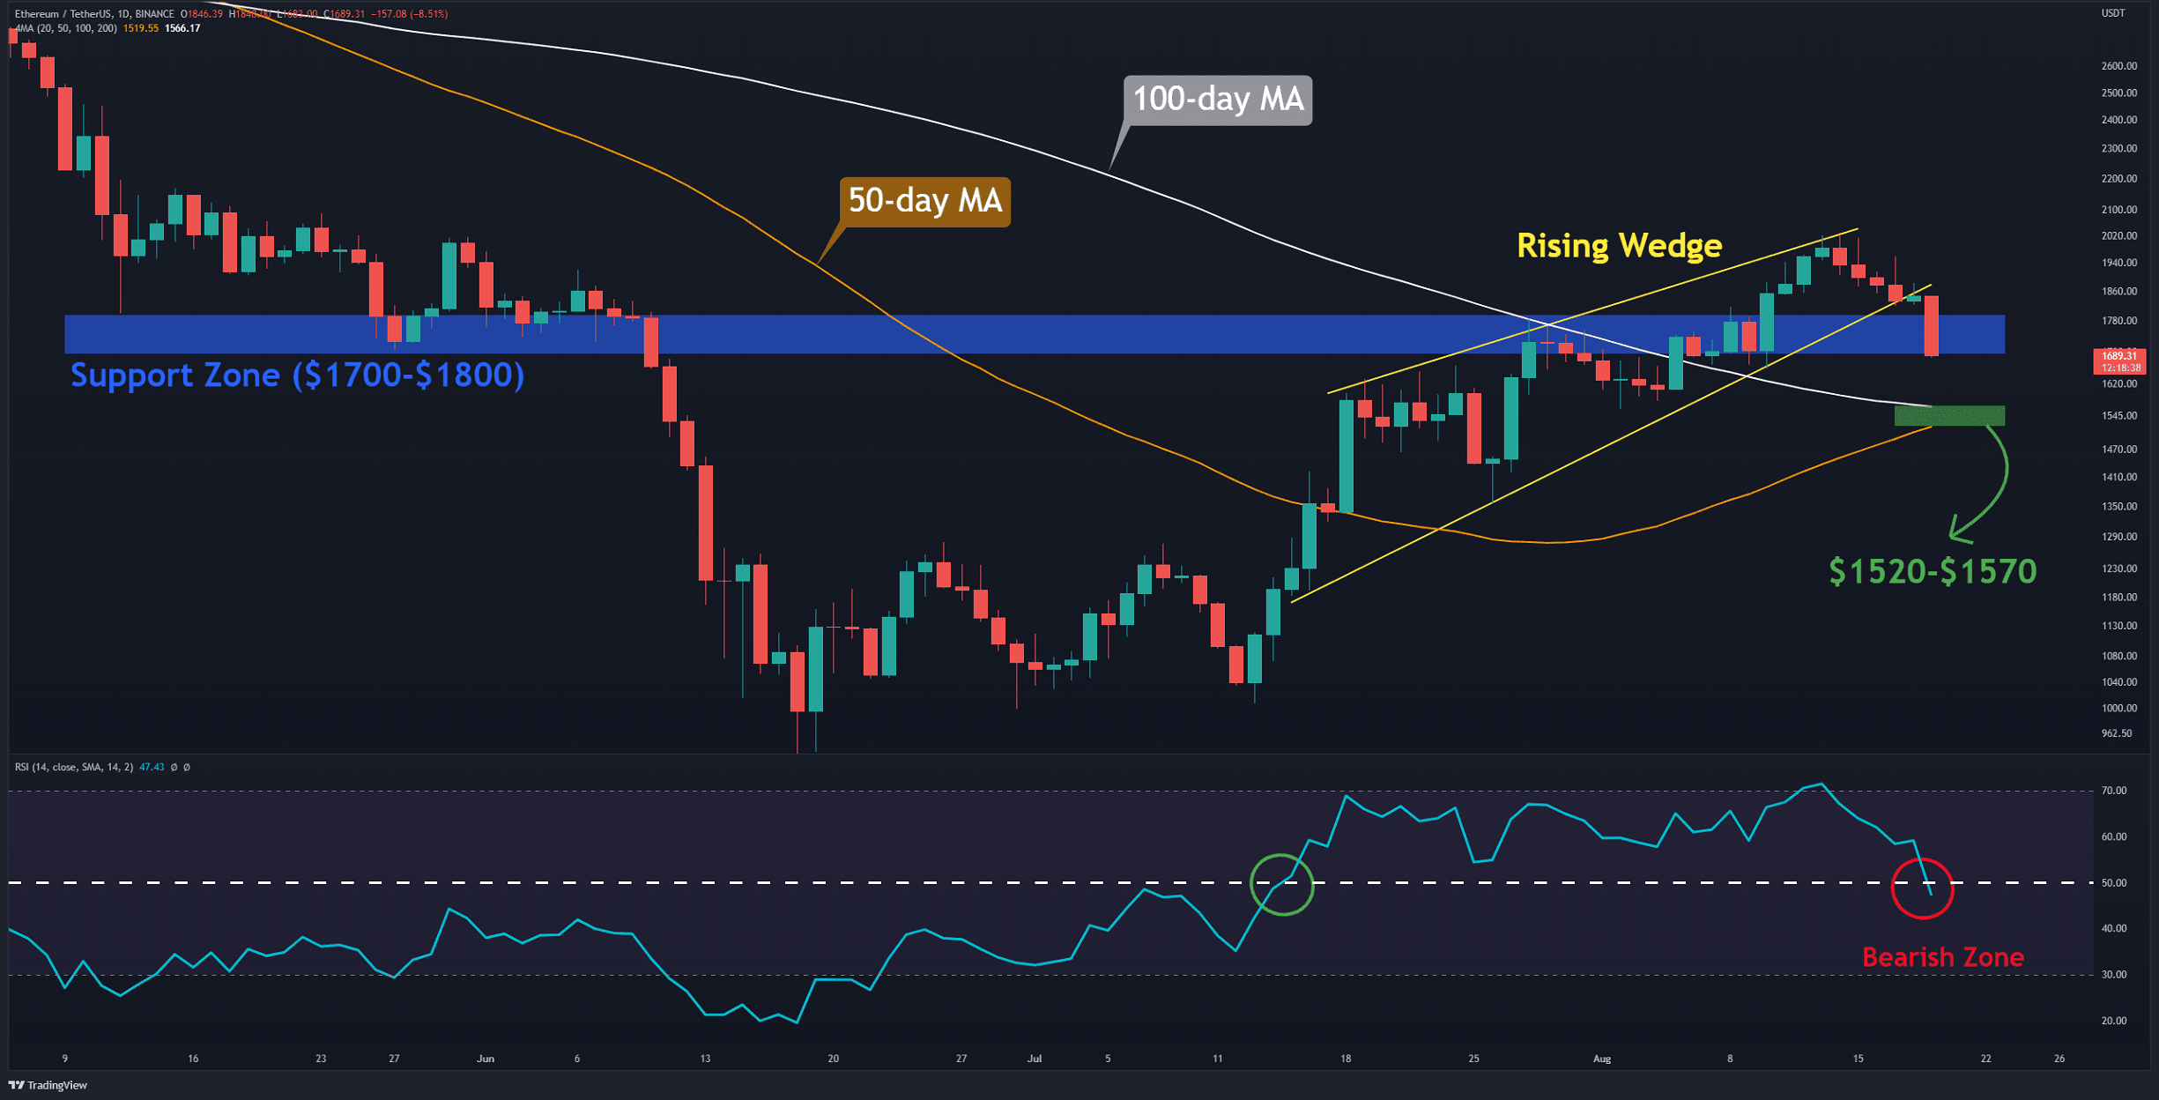Click the Aug label on time axis
The image size is (2159, 1100).
click(x=1602, y=1059)
